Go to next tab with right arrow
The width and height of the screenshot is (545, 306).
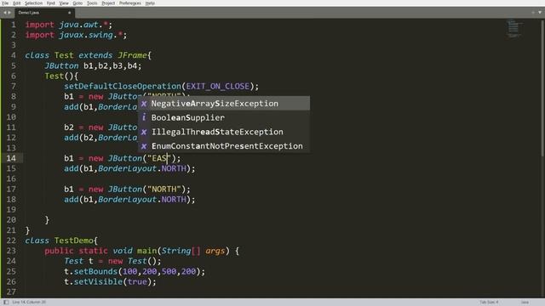point(9,13)
